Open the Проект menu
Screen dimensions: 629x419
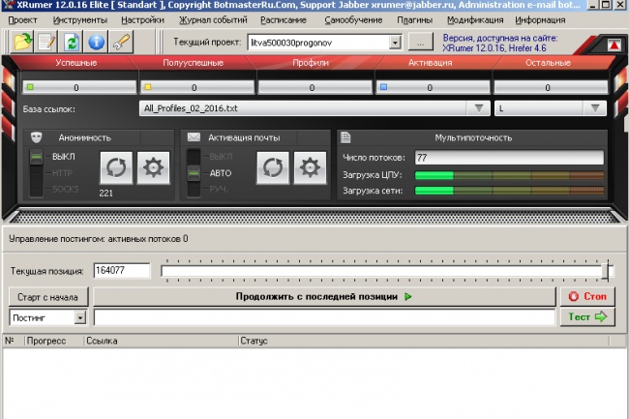(x=22, y=20)
